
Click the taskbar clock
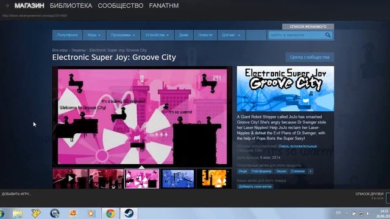(383, 214)
